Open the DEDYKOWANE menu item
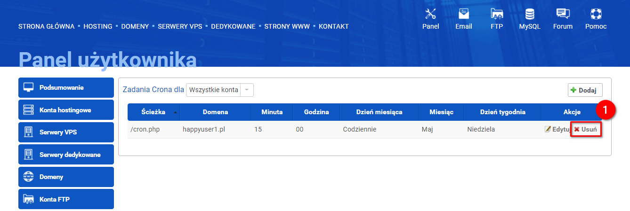Screen dimensions: 630x211 tap(233, 26)
